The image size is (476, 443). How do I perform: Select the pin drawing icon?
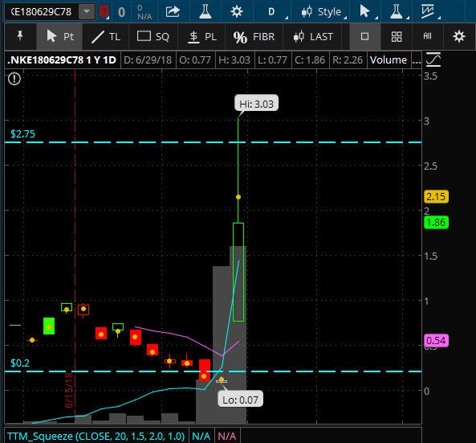pyautogui.click(x=20, y=36)
